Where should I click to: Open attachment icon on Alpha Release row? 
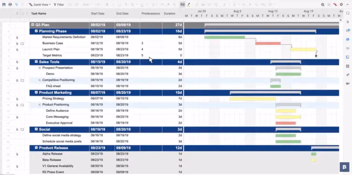pyautogui.click(x=17, y=154)
